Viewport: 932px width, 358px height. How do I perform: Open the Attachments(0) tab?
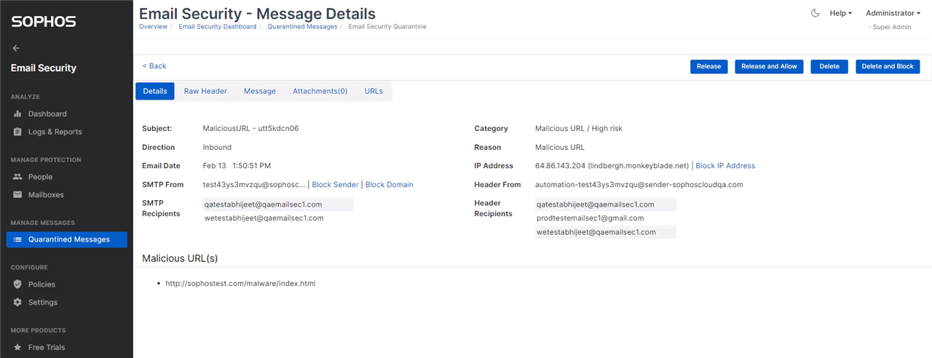click(x=320, y=91)
